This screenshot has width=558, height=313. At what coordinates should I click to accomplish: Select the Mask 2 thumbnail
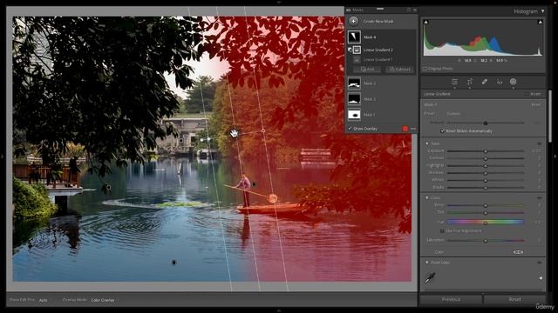pyautogui.click(x=354, y=99)
